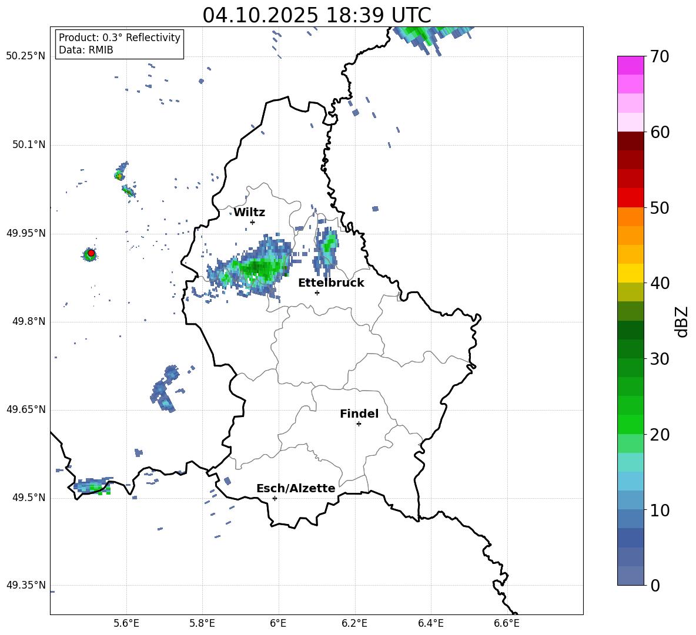The width and height of the screenshot is (696, 635).
Task: Click the 6.2°E longitude label
Action: 354,623
